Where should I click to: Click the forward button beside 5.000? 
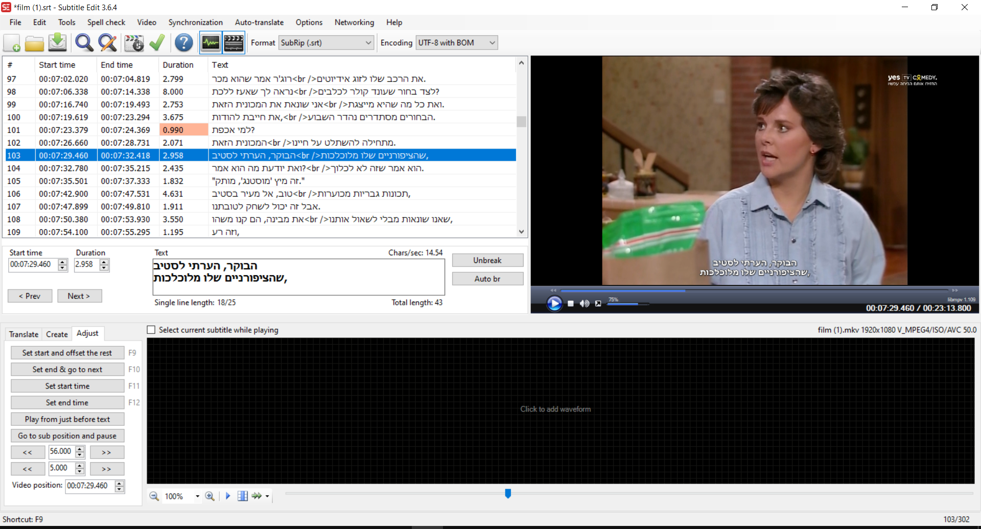pyautogui.click(x=106, y=469)
